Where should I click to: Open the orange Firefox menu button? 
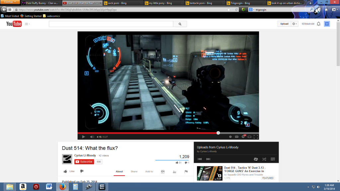(10, 2)
